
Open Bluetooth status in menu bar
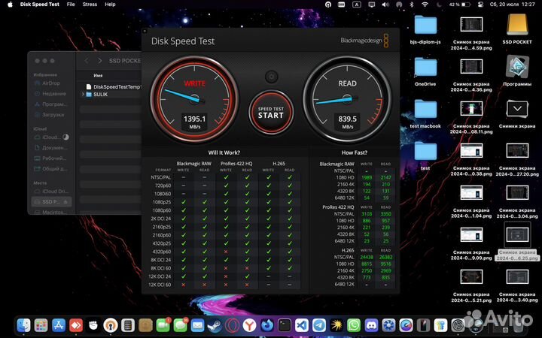411,5
